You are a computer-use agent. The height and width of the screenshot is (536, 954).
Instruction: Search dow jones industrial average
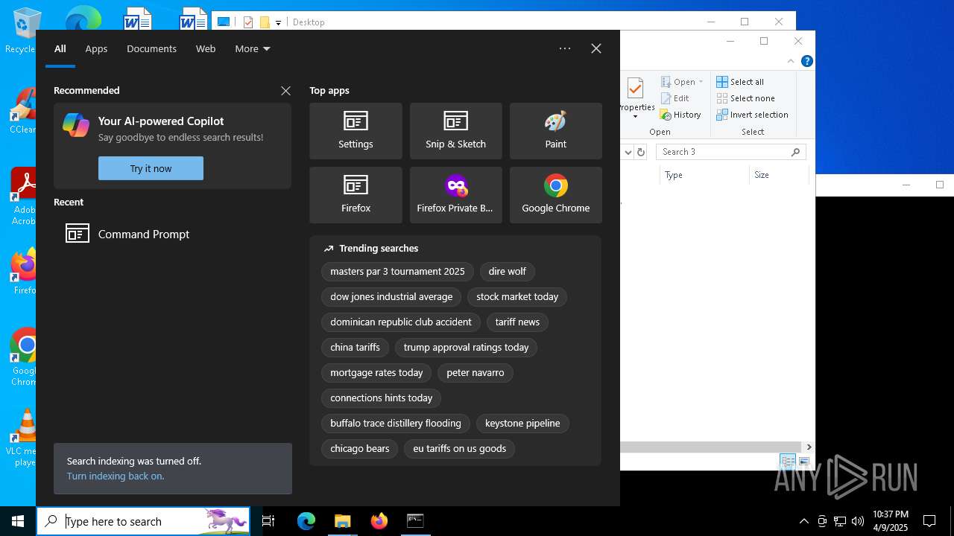pos(391,297)
